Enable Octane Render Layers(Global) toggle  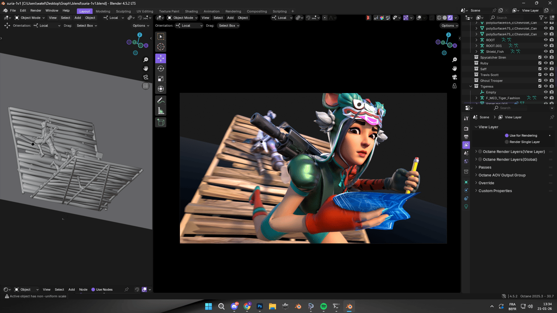pos(480,159)
